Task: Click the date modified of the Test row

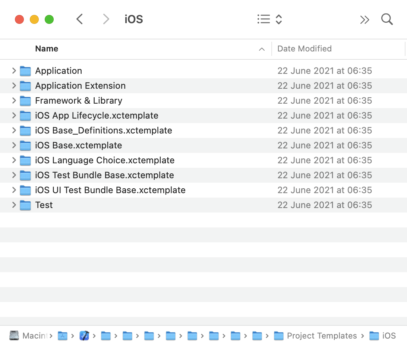Action: [x=325, y=205]
